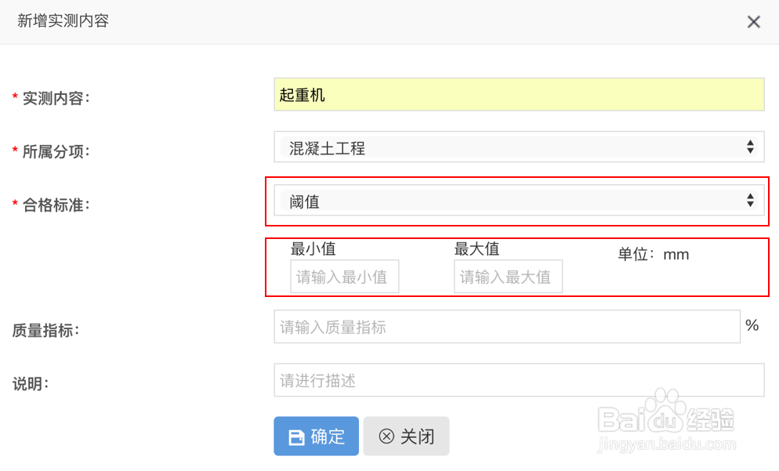779x471 pixels.
Task: Click the 最小值 input box
Action: pos(344,277)
